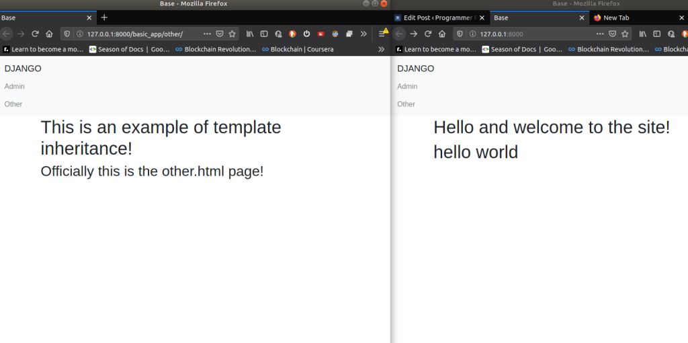Viewport: 688px width, 343px height.
Task: Open page actions menu in basic_app/other address bar
Action: pos(207,34)
